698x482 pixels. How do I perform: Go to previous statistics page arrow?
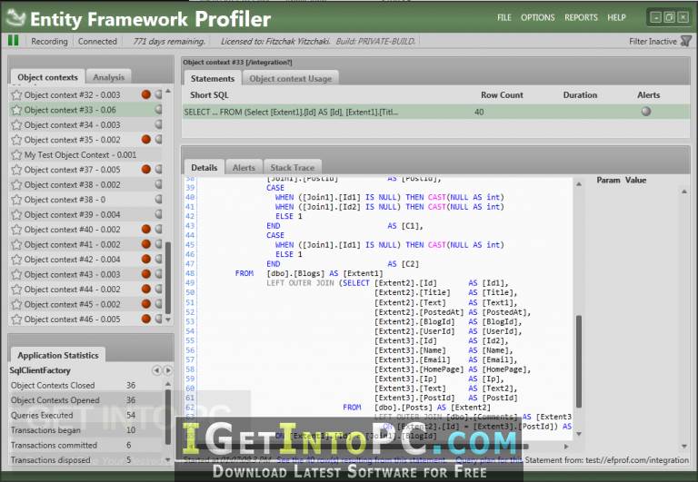pyautogui.click(x=156, y=370)
